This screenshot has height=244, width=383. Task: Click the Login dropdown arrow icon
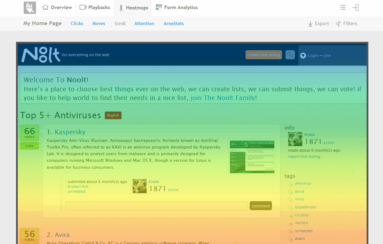(x=303, y=55)
